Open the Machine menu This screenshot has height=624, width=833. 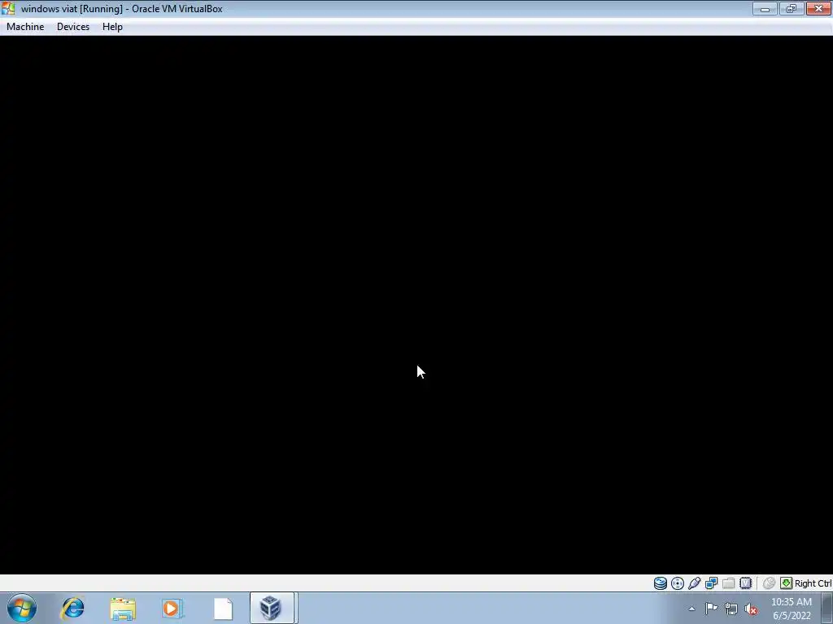(25, 27)
